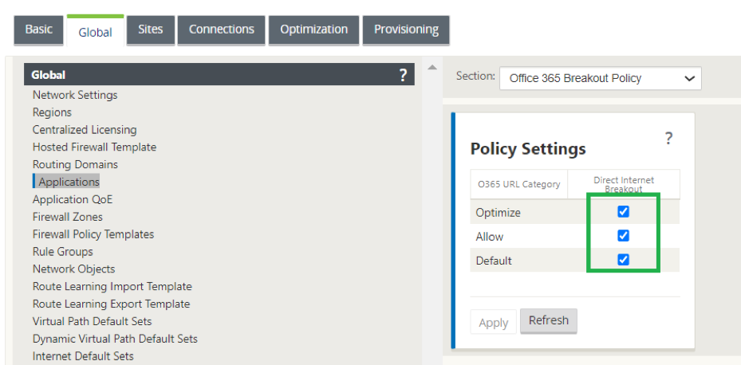This screenshot has width=741, height=365.
Task: Select the Optimization tab
Action: (x=313, y=29)
